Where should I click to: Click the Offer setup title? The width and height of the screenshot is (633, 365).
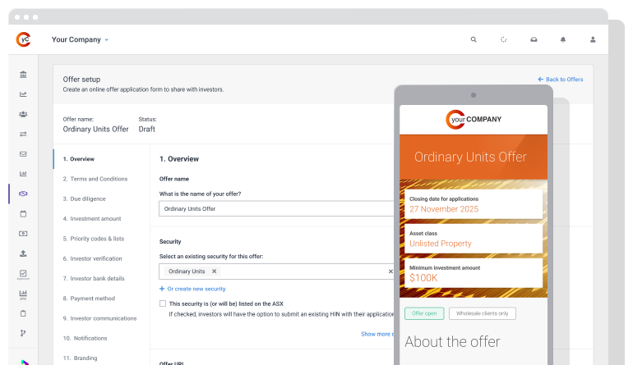[x=81, y=80]
